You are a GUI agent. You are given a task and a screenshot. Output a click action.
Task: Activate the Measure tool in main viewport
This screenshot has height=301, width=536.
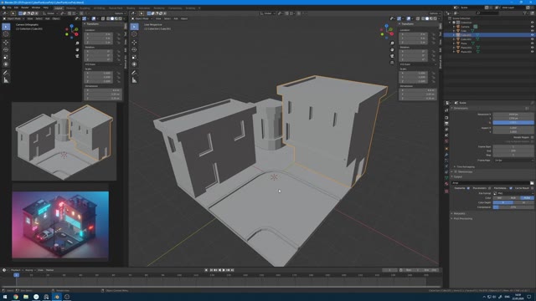(x=134, y=80)
